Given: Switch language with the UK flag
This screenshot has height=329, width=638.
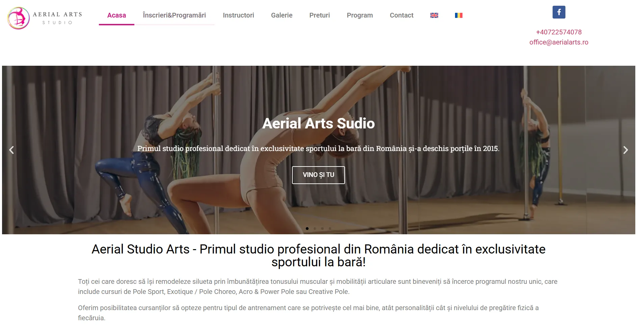Looking at the screenshot, I should coord(434,15).
